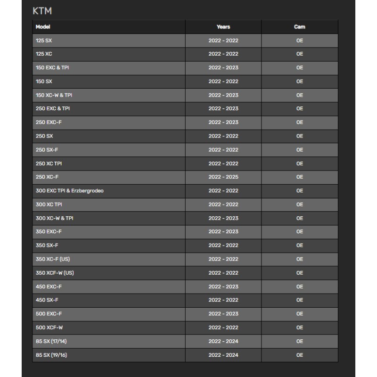Click years 2022 - 2025 for 250 XC-F
The width and height of the screenshot is (377, 377).
point(223,177)
